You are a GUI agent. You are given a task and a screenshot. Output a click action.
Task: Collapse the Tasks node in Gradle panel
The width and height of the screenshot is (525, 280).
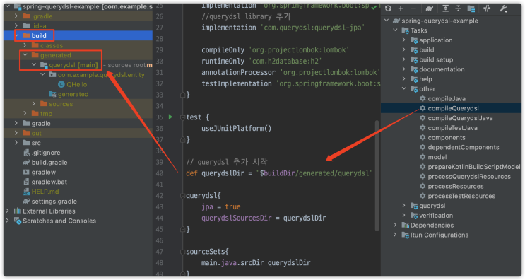(395, 30)
